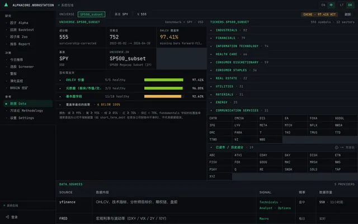This screenshot has width=358, height=224.
Task: Follow the 方法论 link in delisted section
Action: tap(350, 147)
